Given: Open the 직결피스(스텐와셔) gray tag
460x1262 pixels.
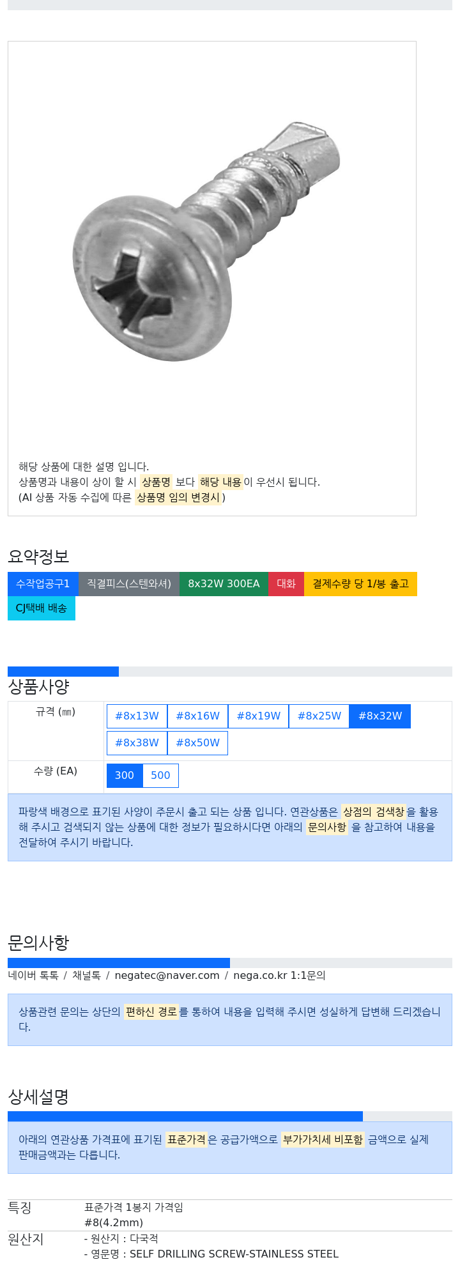Looking at the screenshot, I should tap(129, 583).
